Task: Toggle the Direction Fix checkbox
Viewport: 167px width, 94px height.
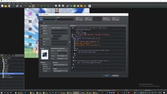Action: (42, 69)
